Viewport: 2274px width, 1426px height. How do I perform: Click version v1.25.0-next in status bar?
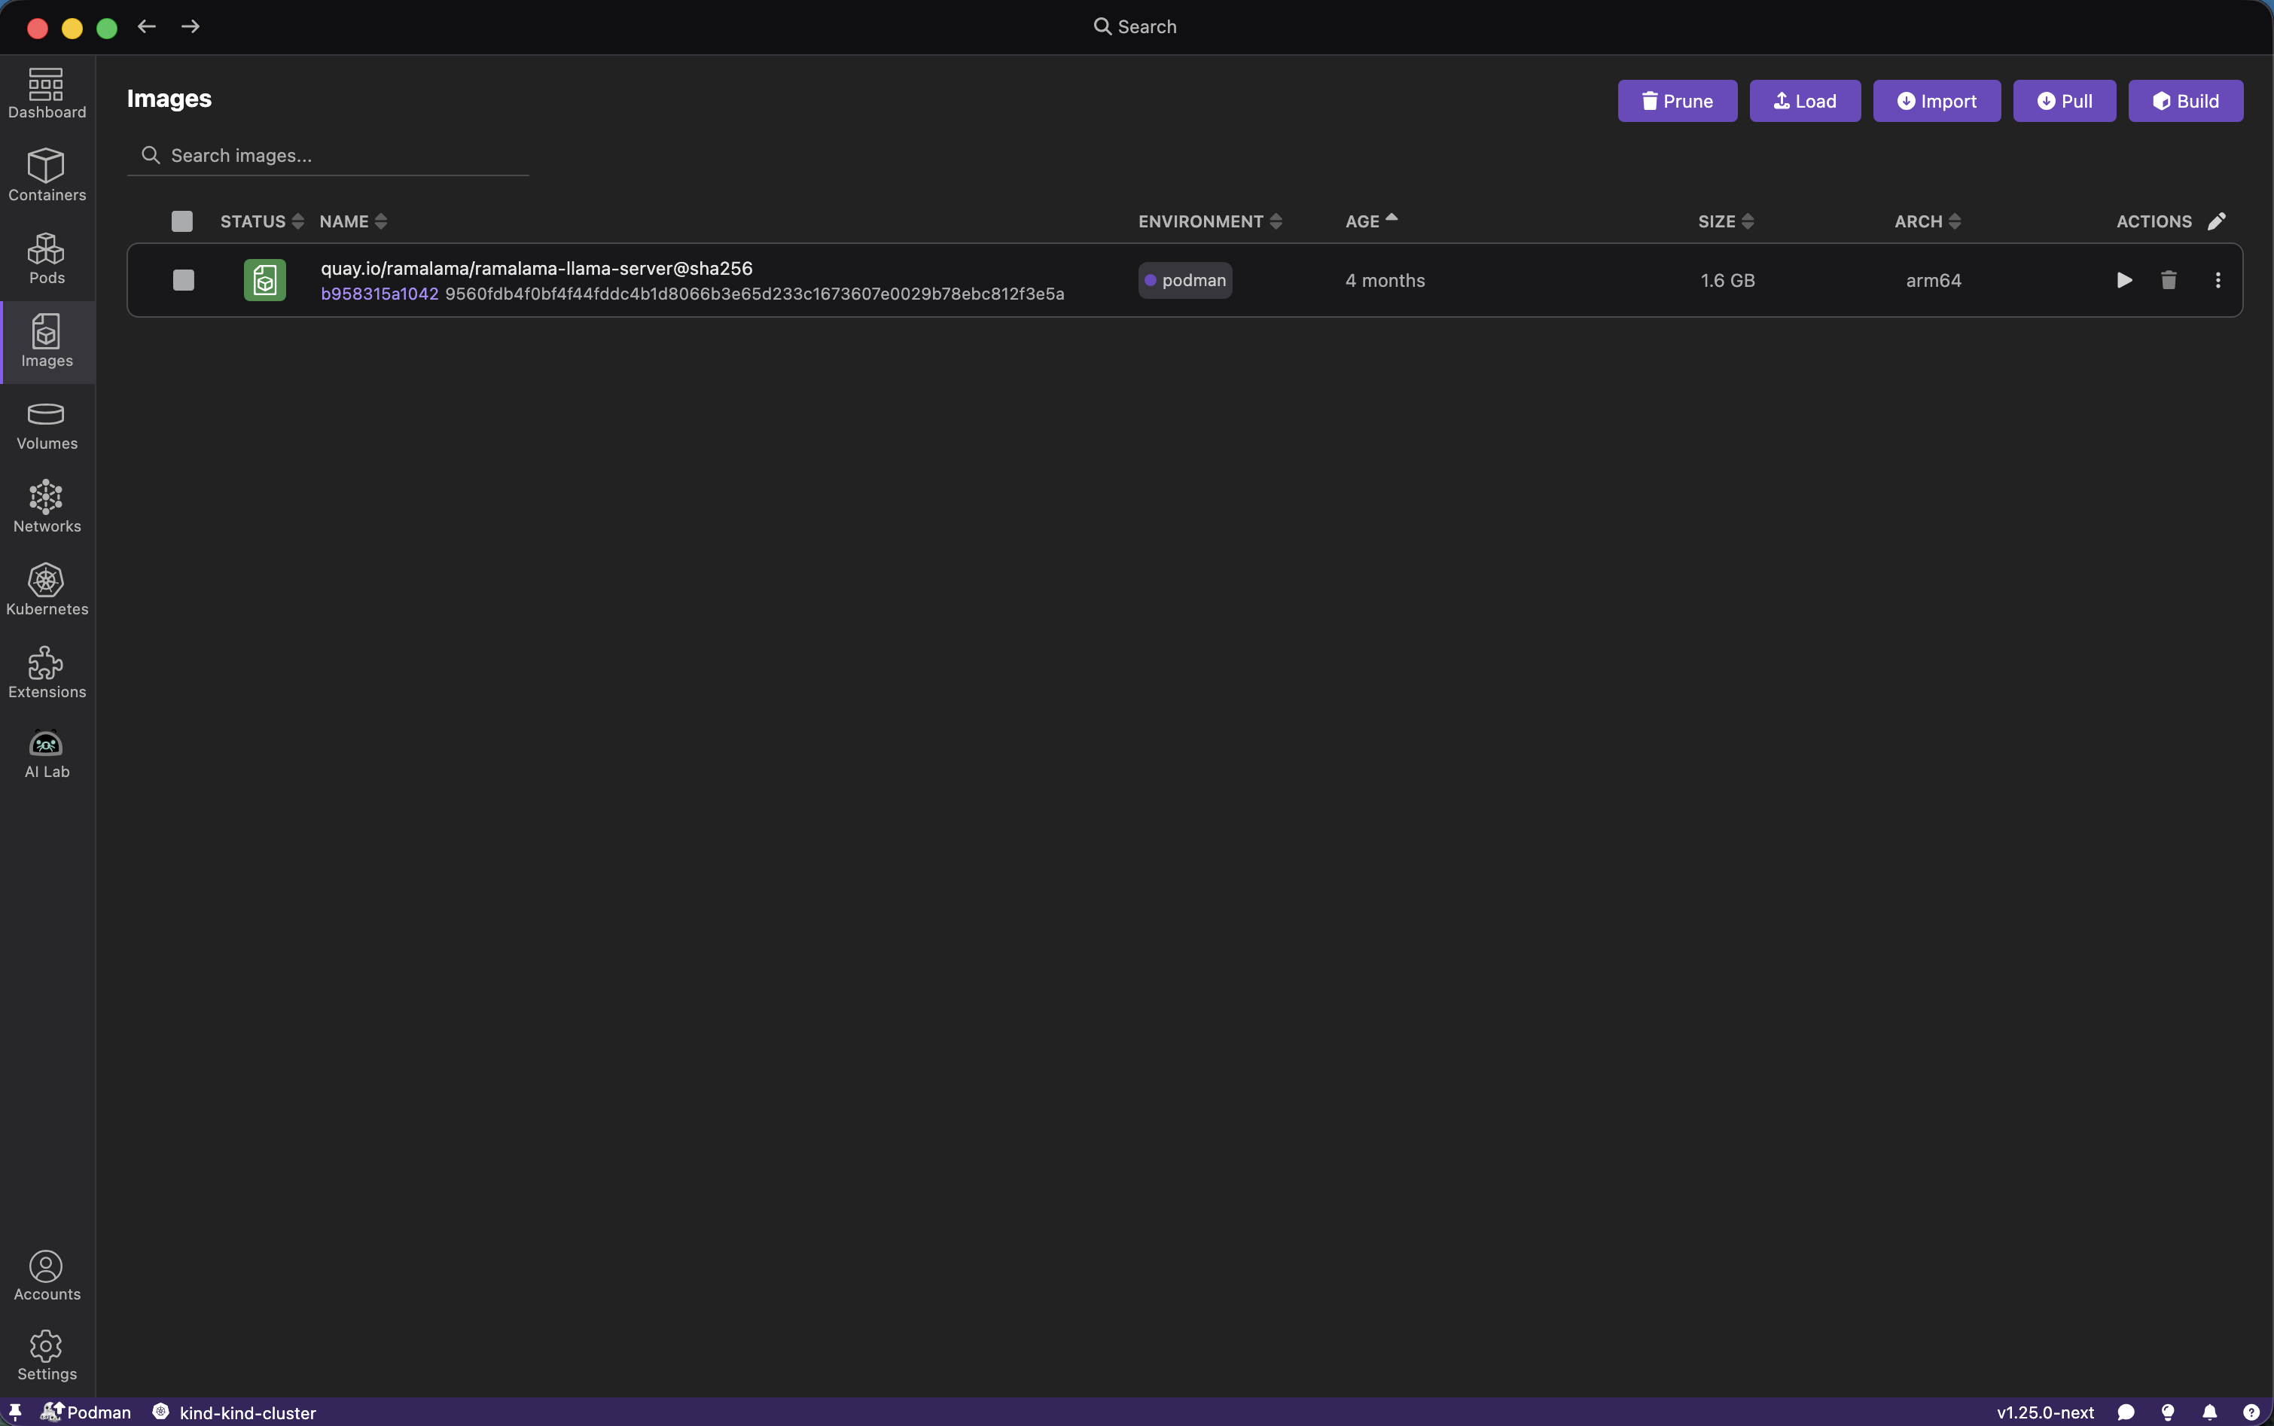(2045, 1412)
